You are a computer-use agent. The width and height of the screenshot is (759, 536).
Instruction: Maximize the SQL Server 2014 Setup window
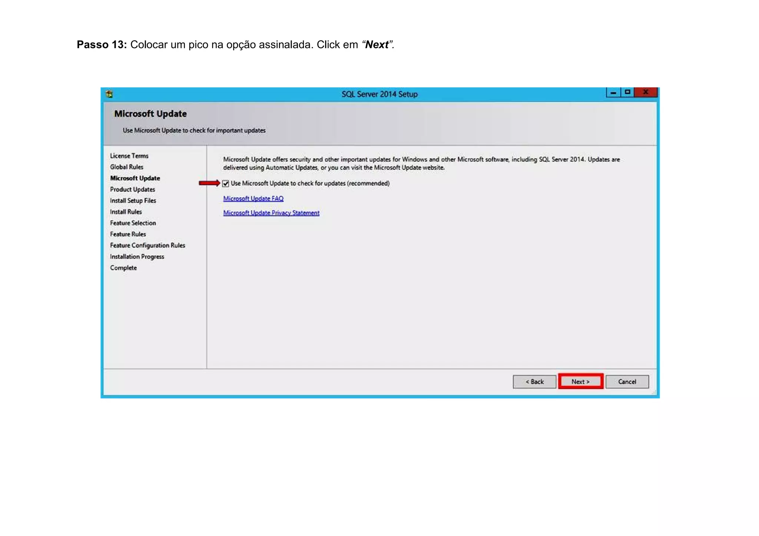click(x=627, y=92)
